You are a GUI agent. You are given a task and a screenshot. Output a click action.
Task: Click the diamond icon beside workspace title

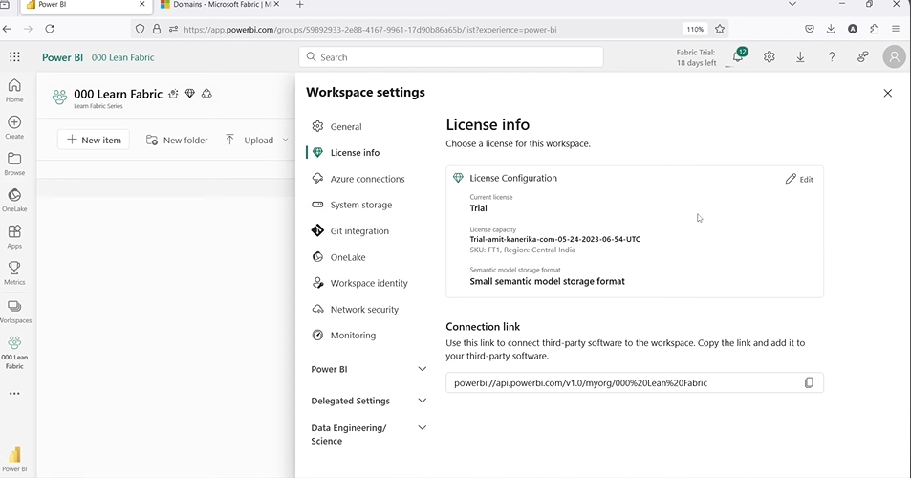[190, 94]
